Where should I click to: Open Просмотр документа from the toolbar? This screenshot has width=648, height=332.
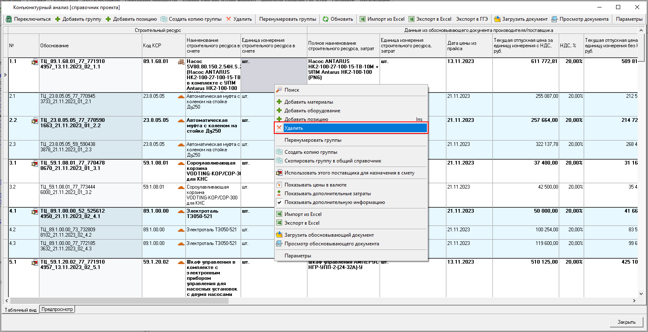pos(580,19)
